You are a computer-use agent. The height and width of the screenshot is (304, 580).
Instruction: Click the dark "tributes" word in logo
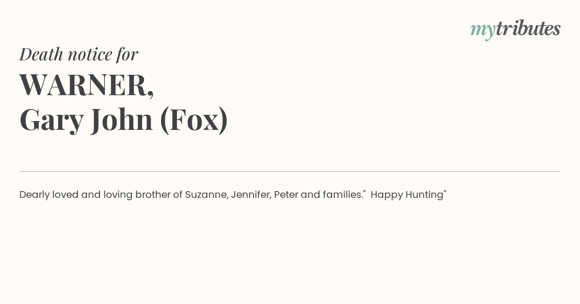click(528, 28)
